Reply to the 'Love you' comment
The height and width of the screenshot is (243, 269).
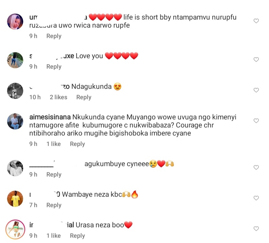point(54,67)
